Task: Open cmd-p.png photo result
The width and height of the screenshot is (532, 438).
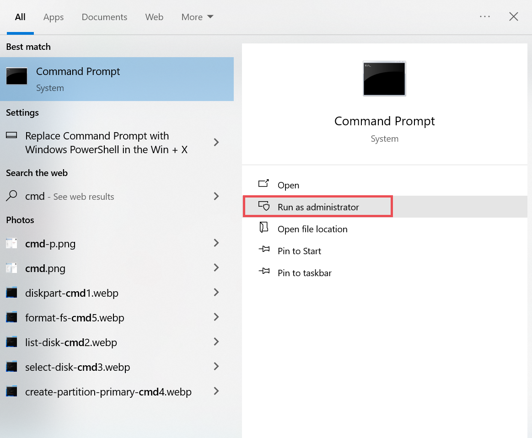Action: point(117,243)
